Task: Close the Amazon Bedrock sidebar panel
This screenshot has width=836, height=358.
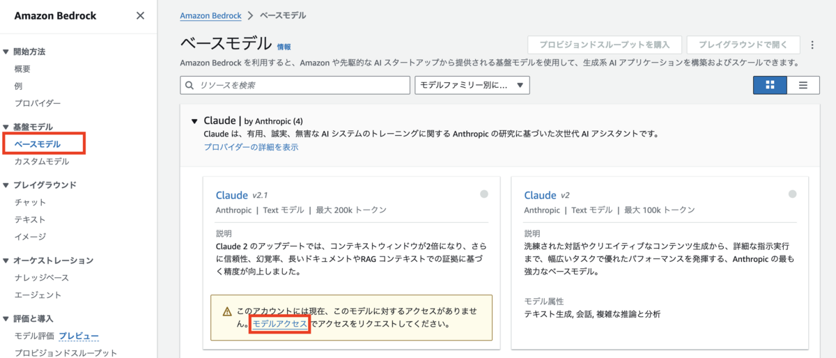Action: [x=140, y=15]
